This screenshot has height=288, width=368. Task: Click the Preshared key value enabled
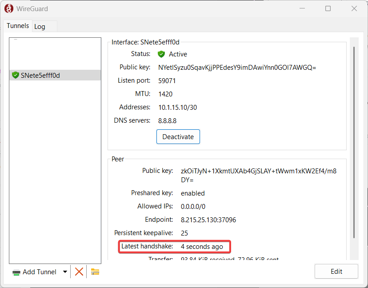(193, 193)
